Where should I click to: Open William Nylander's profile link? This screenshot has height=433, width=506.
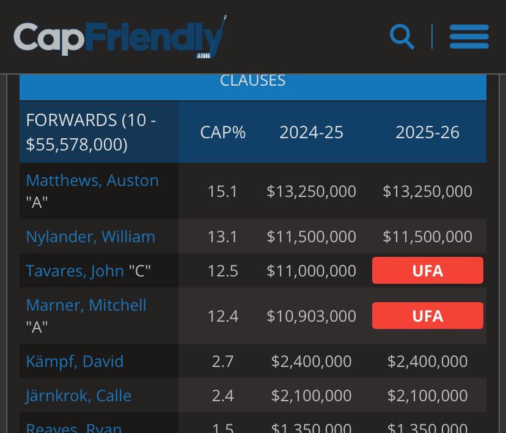[90, 237]
